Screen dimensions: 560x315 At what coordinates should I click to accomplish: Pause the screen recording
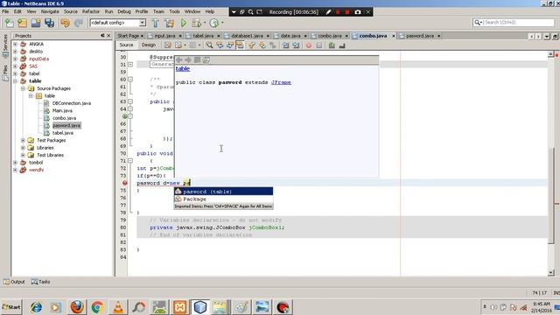(x=338, y=11)
